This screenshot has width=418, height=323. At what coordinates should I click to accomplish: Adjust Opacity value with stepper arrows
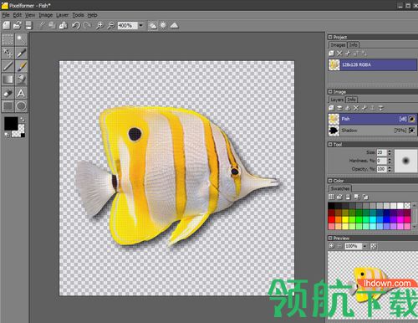tap(390, 169)
